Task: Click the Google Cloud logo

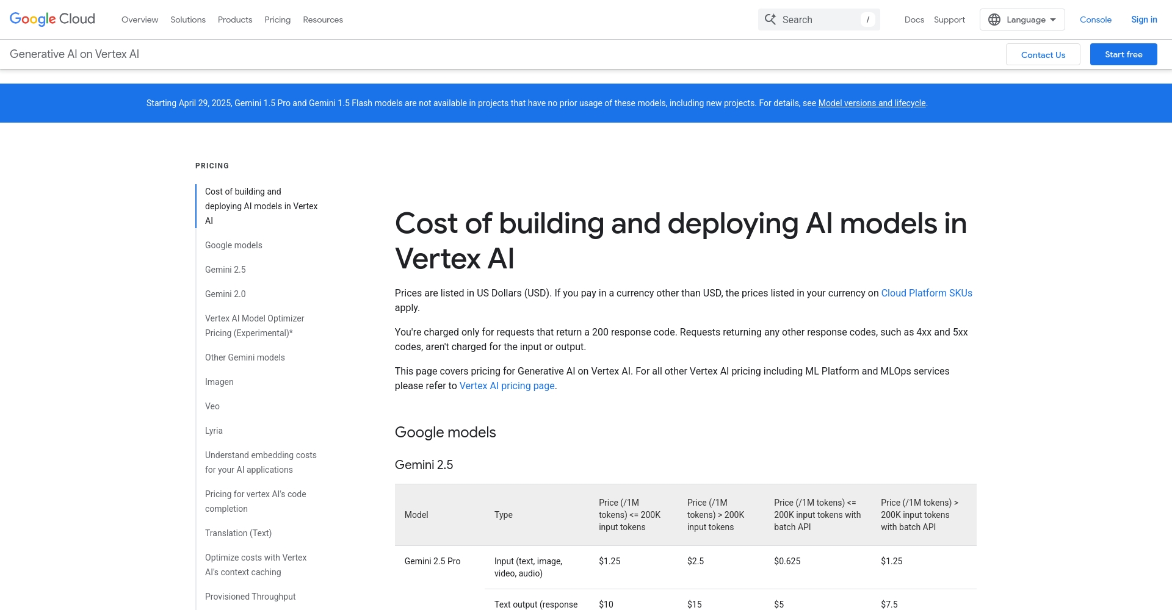Action: point(52,19)
